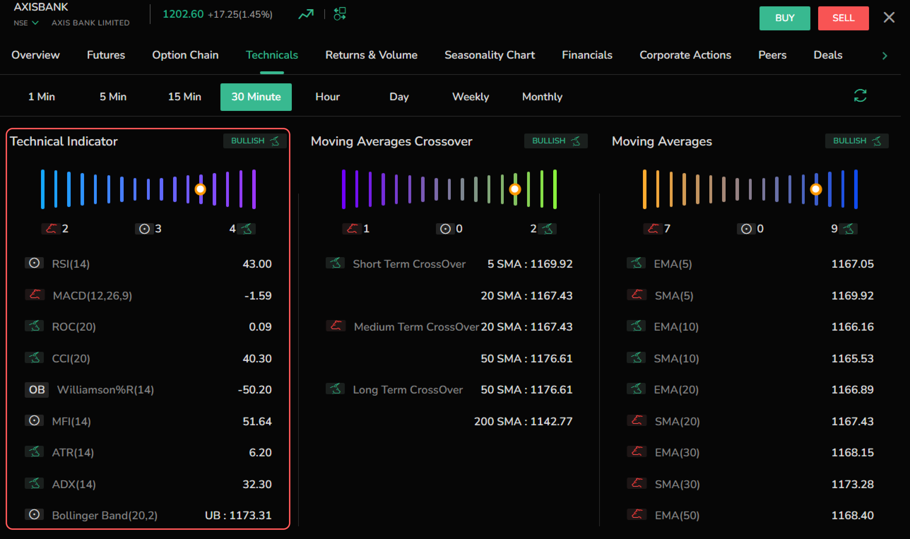Click the stock price 1202.60
Screen dimensions: 910x539
(183, 14)
